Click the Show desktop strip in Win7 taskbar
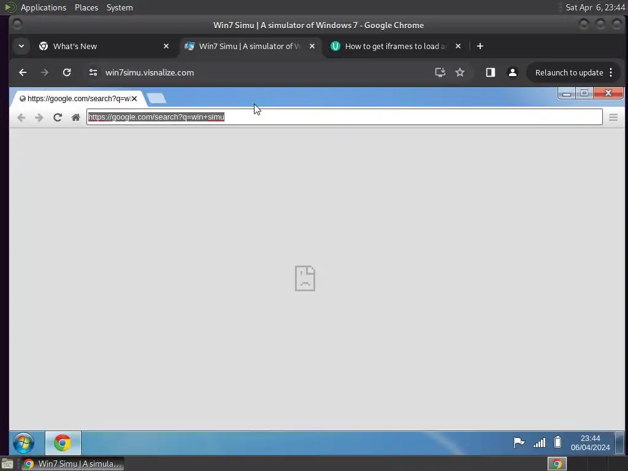The image size is (628, 471). [x=619, y=443]
